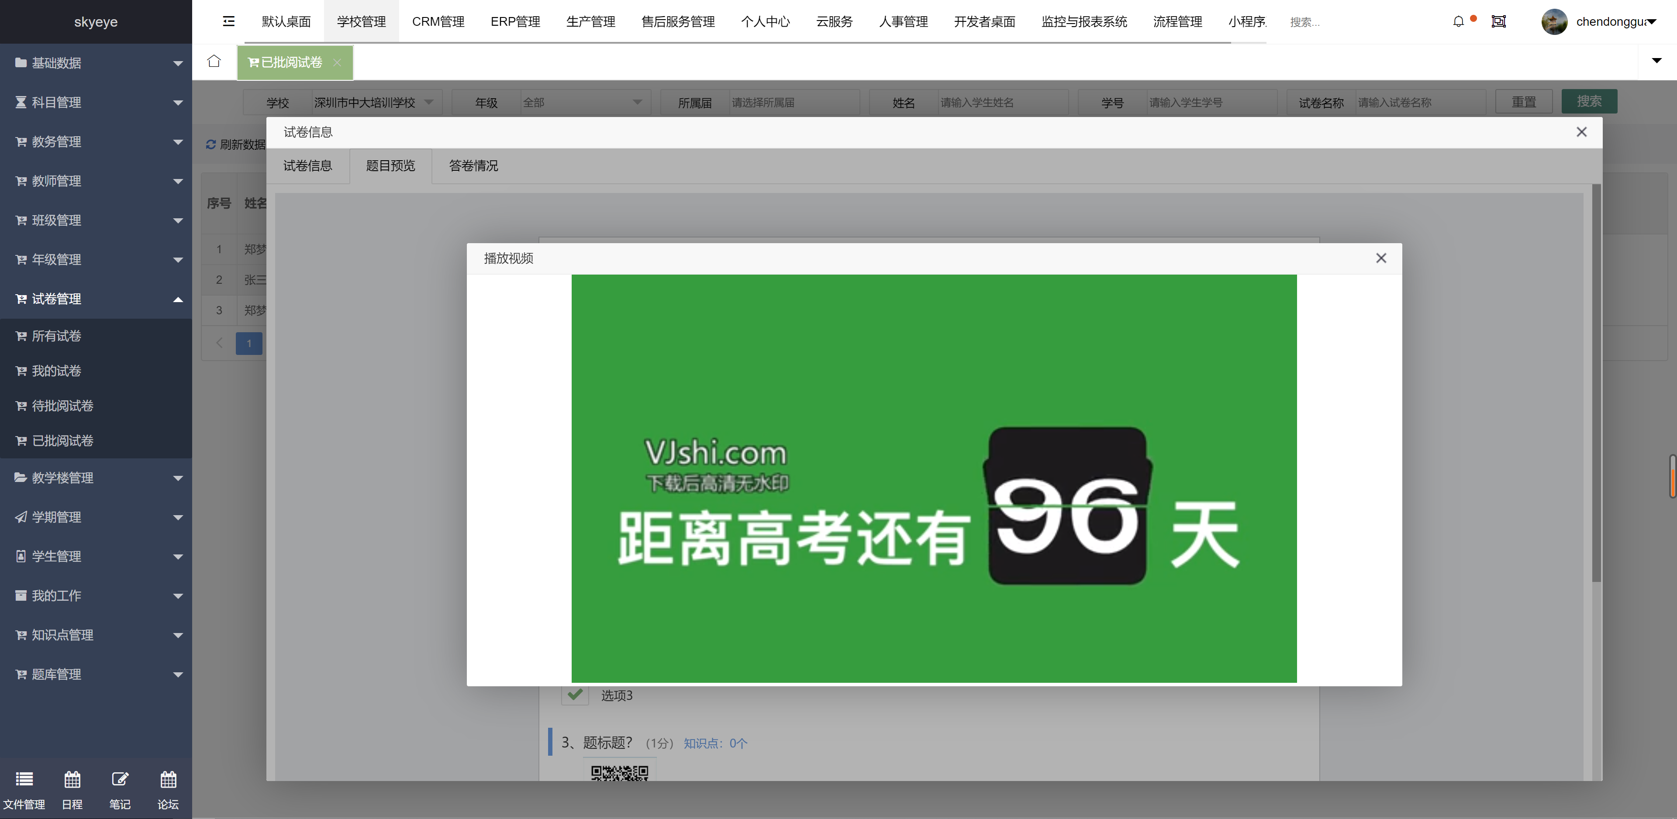Expand the 教师管理 sidebar menu

(96, 181)
